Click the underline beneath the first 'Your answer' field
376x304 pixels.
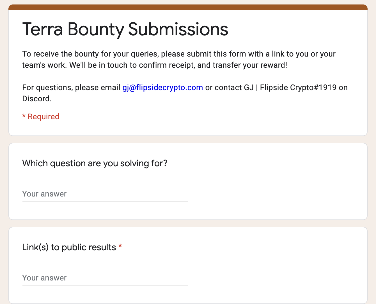pyautogui.click(x=105, y=201)
